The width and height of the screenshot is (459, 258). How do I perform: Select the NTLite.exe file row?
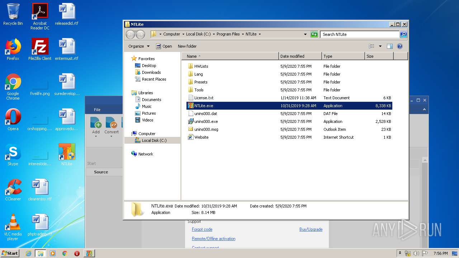(289, 106)
